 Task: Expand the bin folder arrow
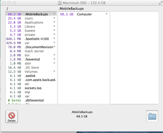pos(55,55)
